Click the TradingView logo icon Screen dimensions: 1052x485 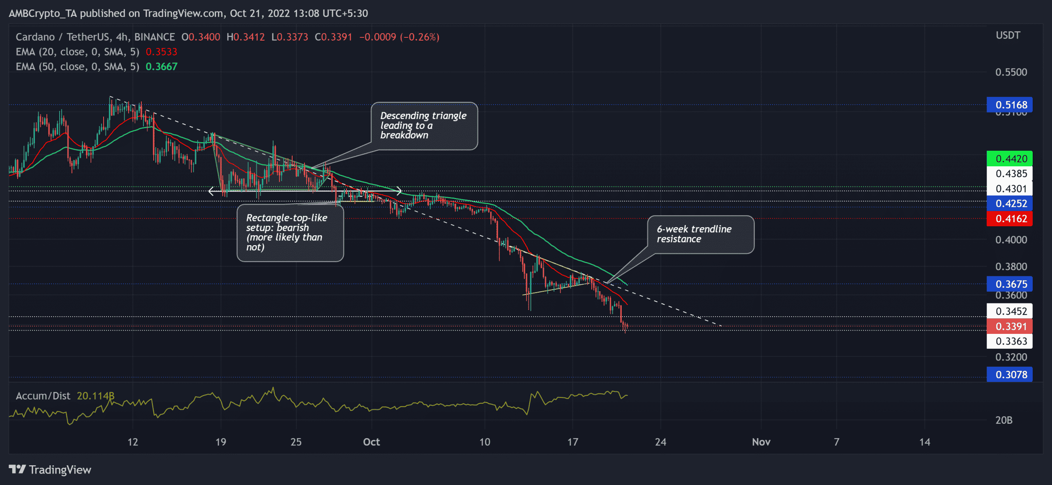(x=18, y=469)
